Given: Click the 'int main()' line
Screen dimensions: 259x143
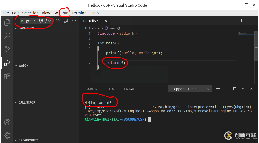Looking at the screenshot, I should 108,43.
